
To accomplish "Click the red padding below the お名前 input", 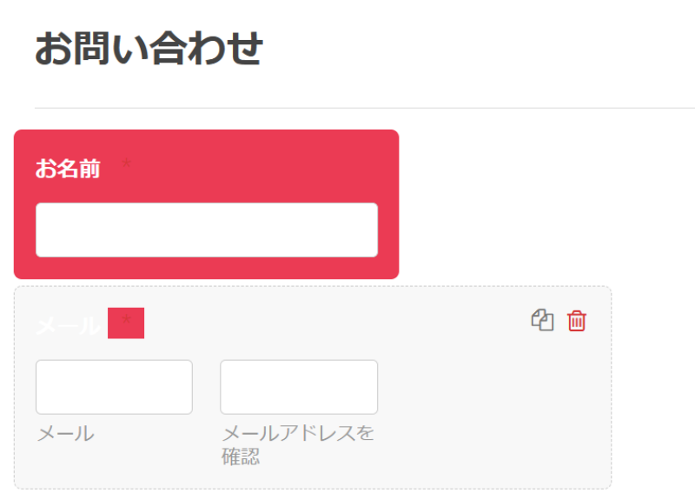I will coord(207,268).
